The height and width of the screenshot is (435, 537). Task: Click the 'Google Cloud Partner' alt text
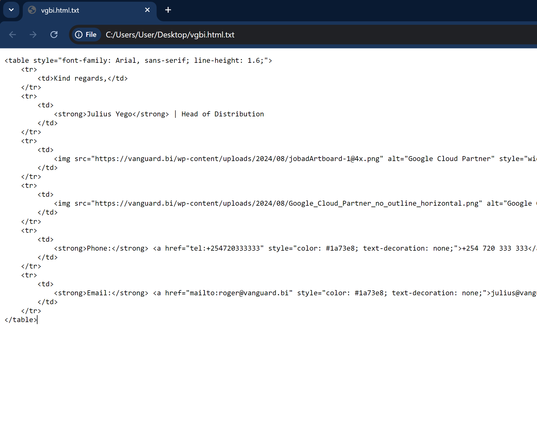click(449, 159)
